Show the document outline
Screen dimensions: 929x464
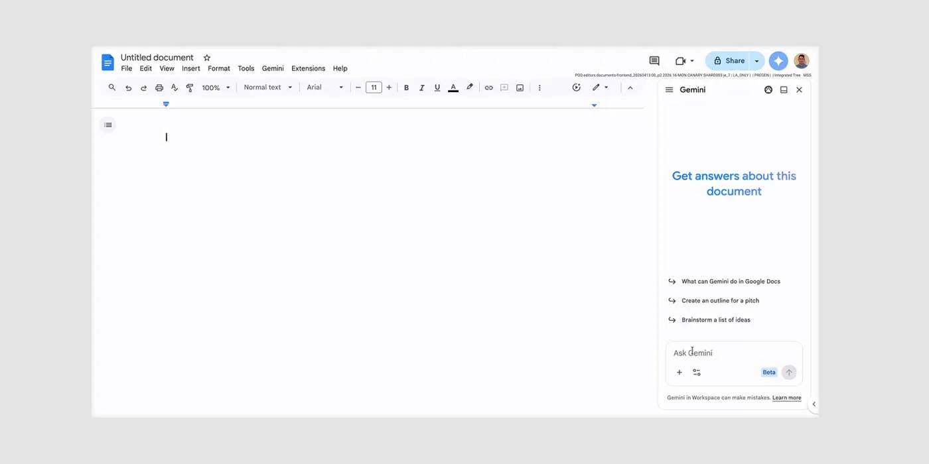click(108, 125)
